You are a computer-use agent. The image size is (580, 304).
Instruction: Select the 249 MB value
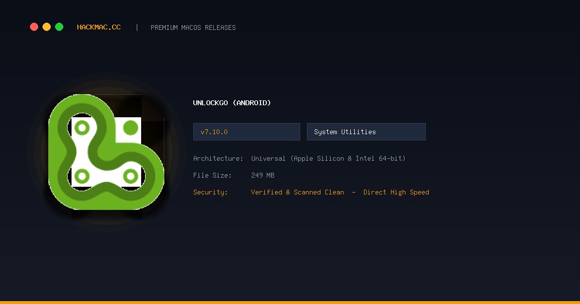click(263, 175)
